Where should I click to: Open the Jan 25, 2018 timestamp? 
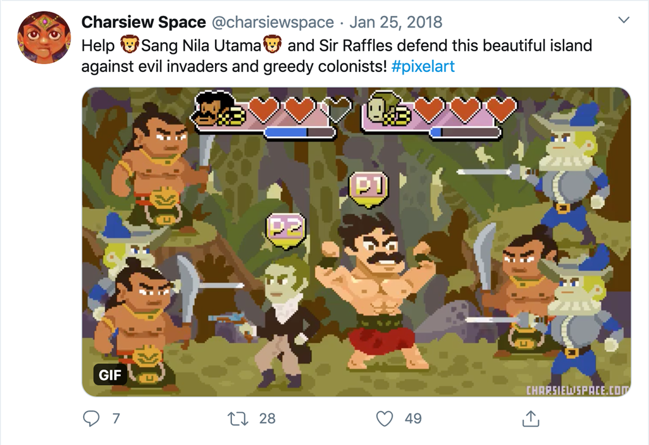pyautogui.click(x=396, y=23)
